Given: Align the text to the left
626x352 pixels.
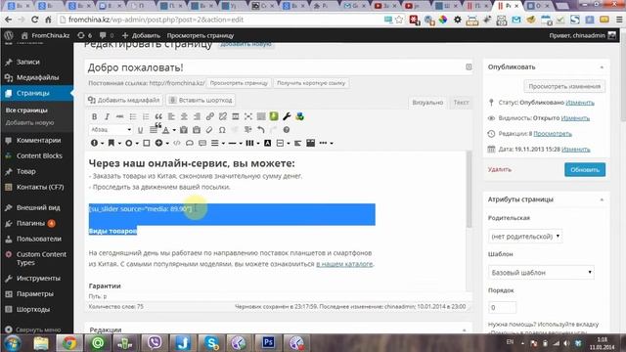Looking at the screenshot, I should [x=171, y=116].
